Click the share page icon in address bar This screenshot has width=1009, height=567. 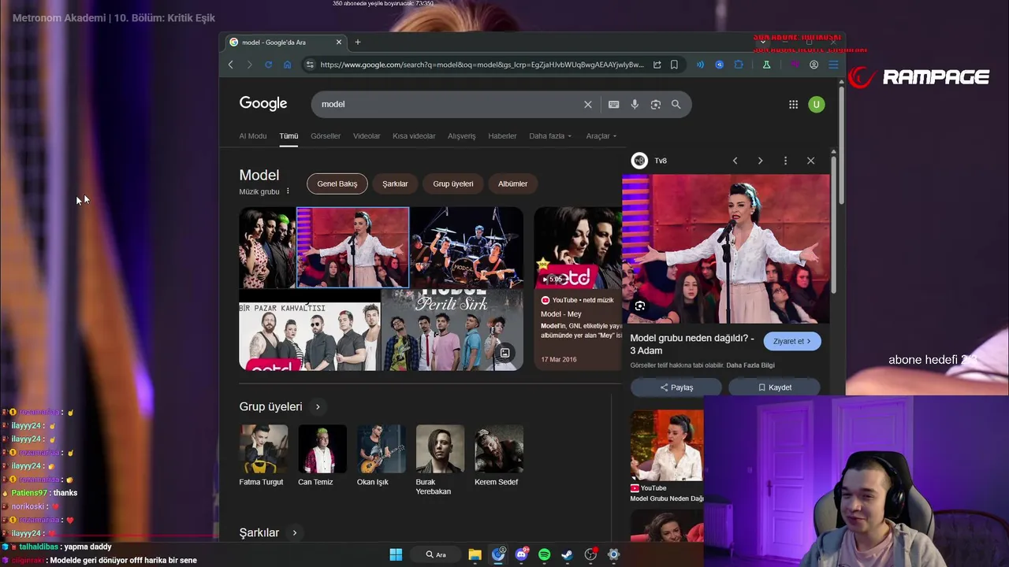coord(657,65)
